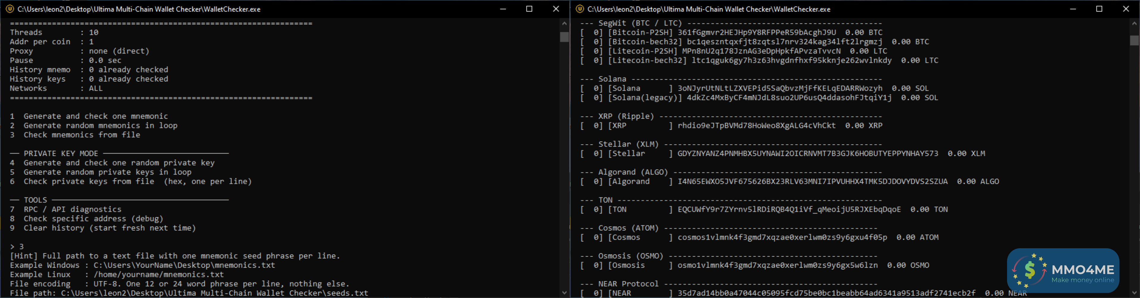Click 'History keys : 0 already checked' line
The height and width of the screenshot is (298, 1140).
(x=89, y=79)
